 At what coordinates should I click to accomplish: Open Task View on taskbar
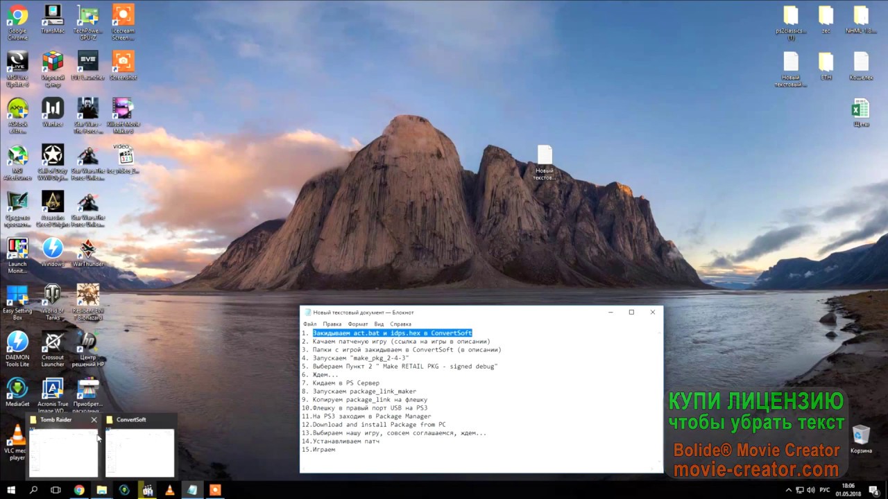pos(55,490)
